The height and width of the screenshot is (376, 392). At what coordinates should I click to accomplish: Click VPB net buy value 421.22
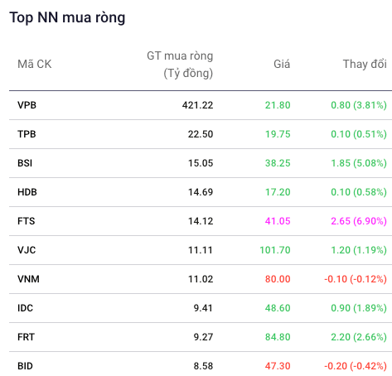pos(197,105)
